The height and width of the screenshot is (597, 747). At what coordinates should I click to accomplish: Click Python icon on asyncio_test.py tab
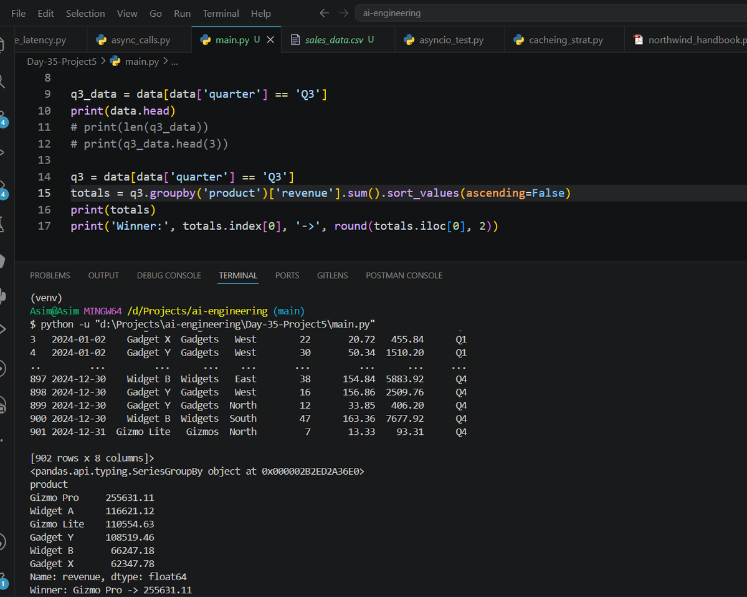point(409,40)
